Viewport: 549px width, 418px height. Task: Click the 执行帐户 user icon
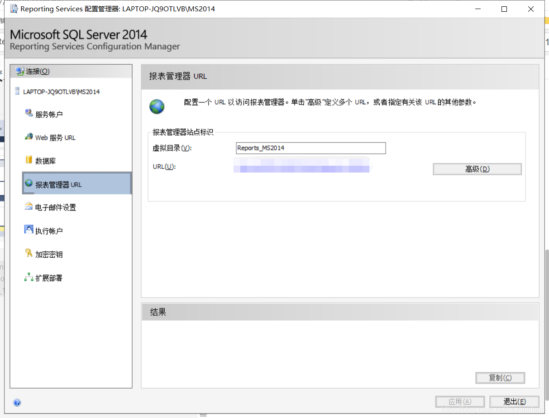coord(29,230)
